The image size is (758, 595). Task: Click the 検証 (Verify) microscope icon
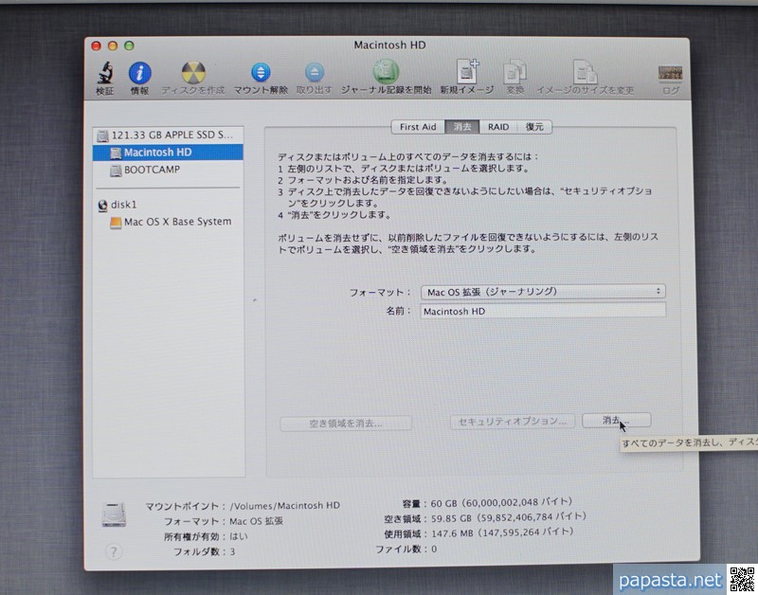(x=104, y=74)
